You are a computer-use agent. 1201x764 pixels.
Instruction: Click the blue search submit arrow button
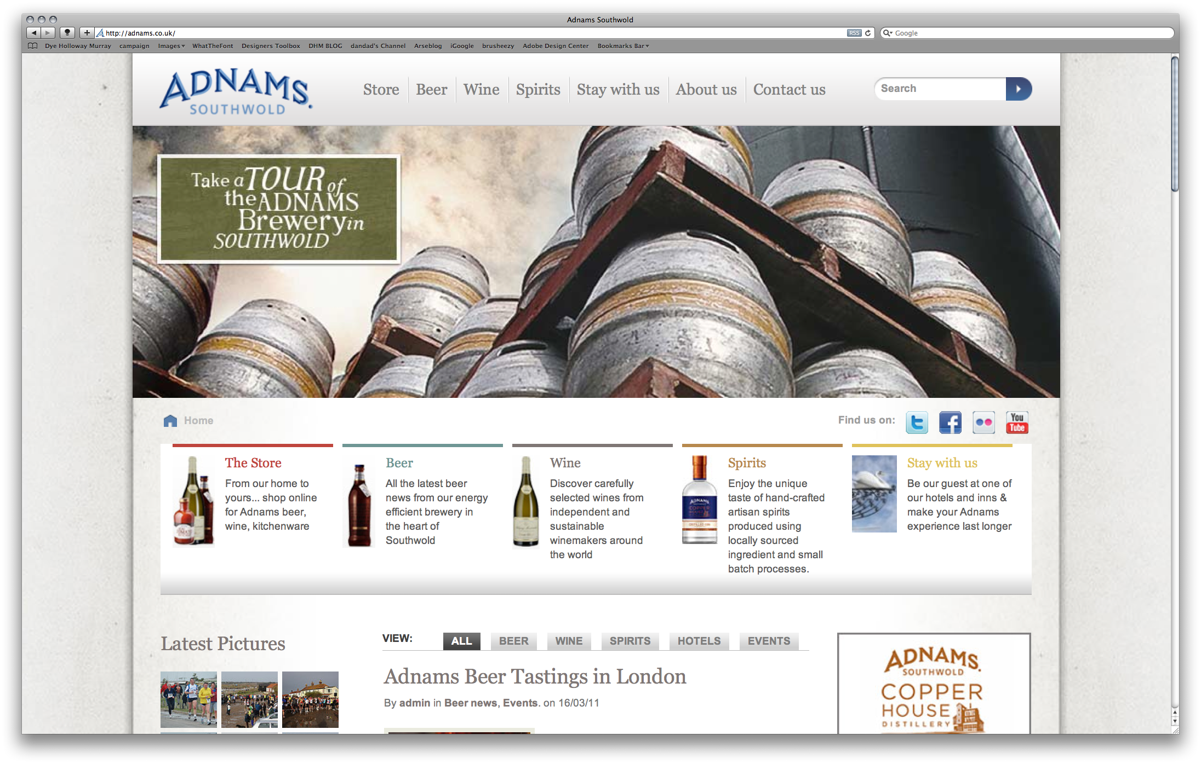tap(1019, 89)
